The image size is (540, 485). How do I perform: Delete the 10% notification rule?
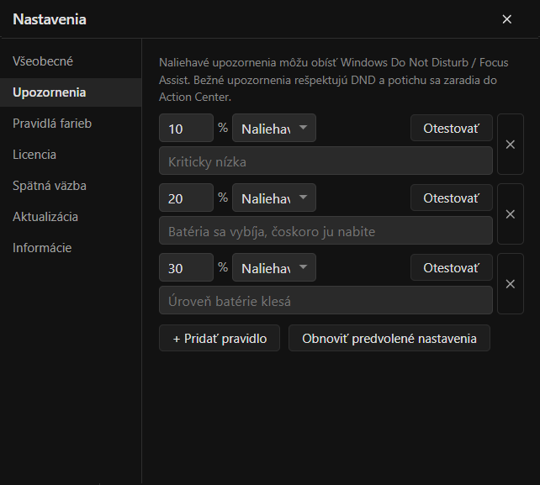(511, 145)
